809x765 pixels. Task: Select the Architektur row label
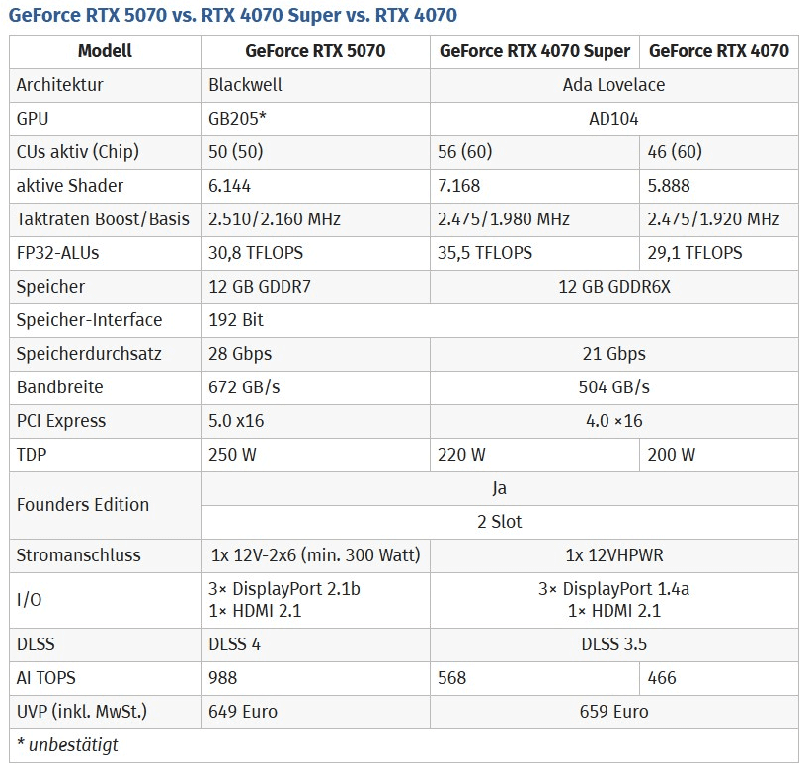60,85
